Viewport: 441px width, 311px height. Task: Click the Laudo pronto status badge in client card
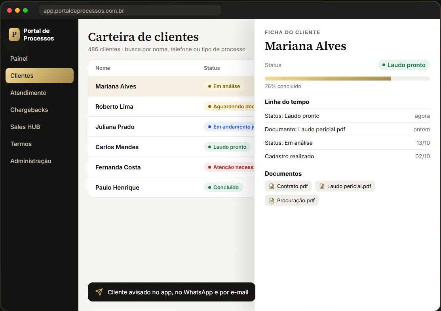coord(404,65)
